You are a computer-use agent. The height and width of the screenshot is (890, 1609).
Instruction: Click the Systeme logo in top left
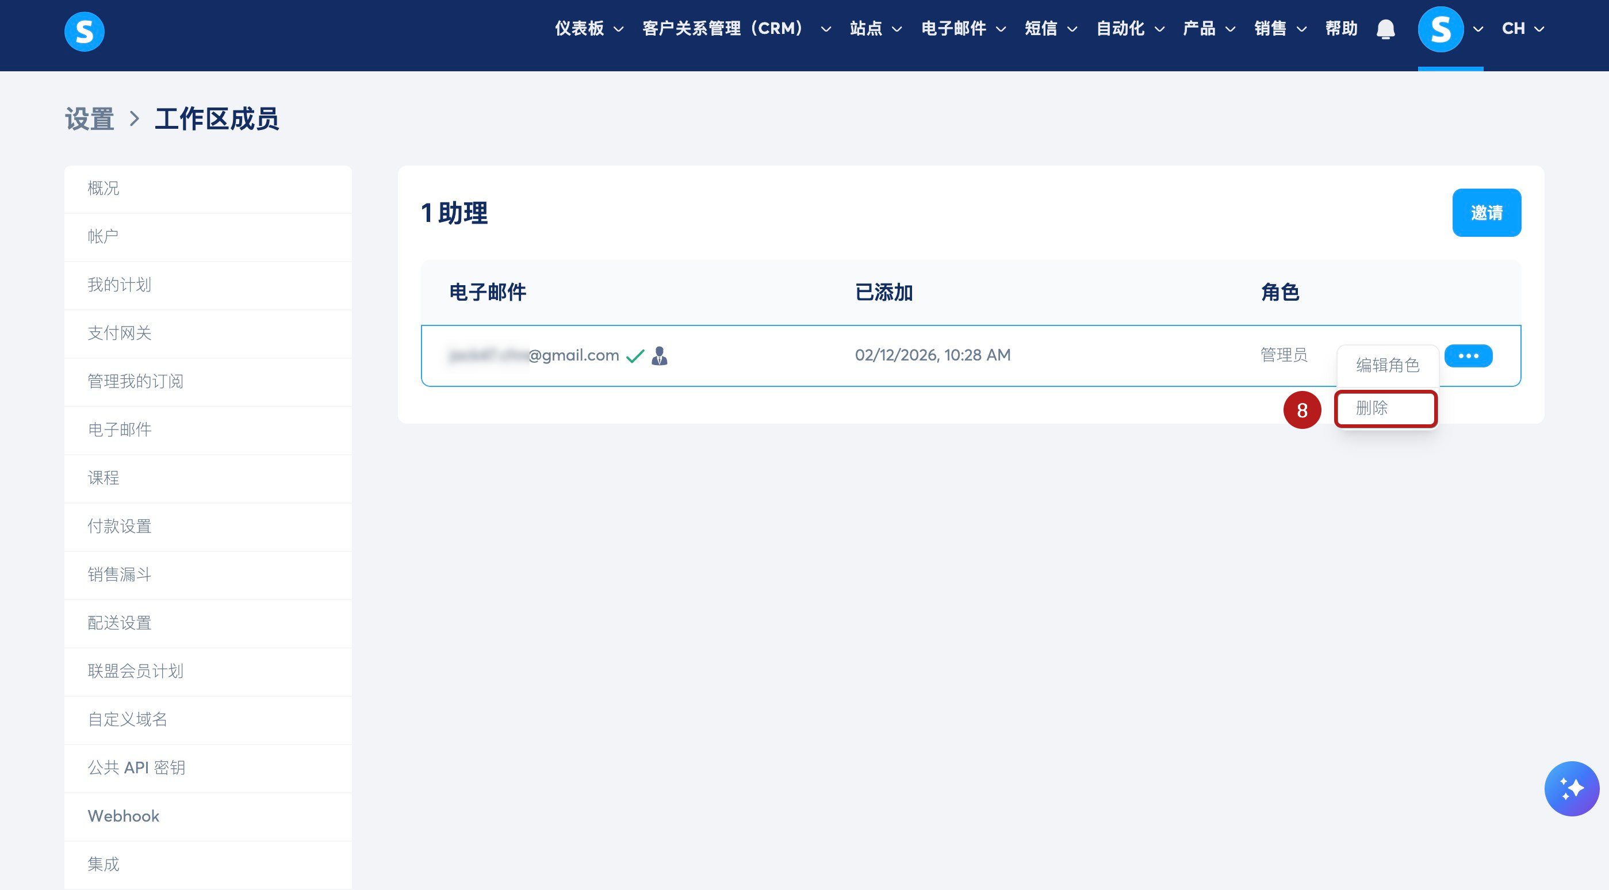pos(85,31)
